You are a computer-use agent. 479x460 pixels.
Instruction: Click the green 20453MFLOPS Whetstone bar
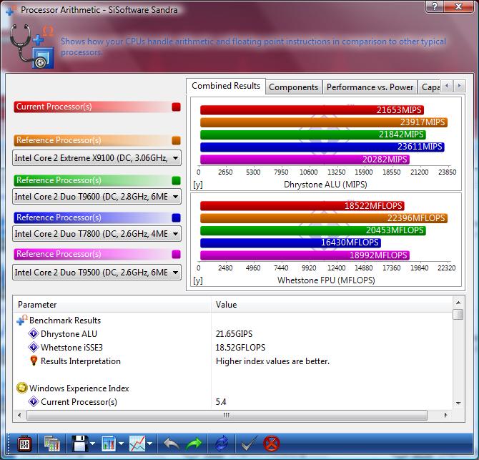point(313,230)
